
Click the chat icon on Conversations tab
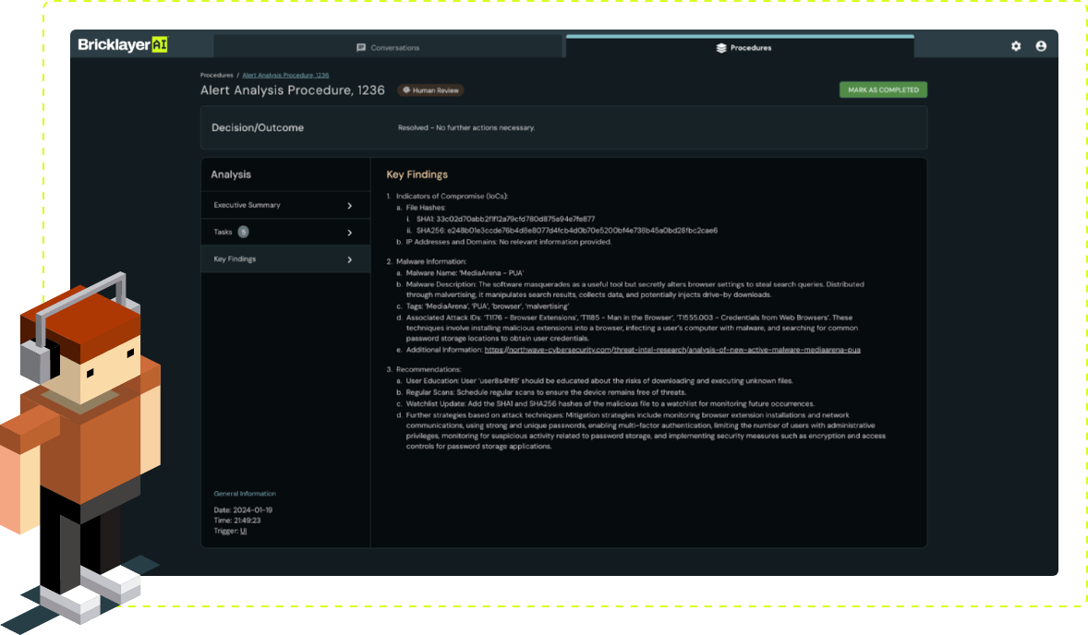pyautogui.click(x=360, y=47)
